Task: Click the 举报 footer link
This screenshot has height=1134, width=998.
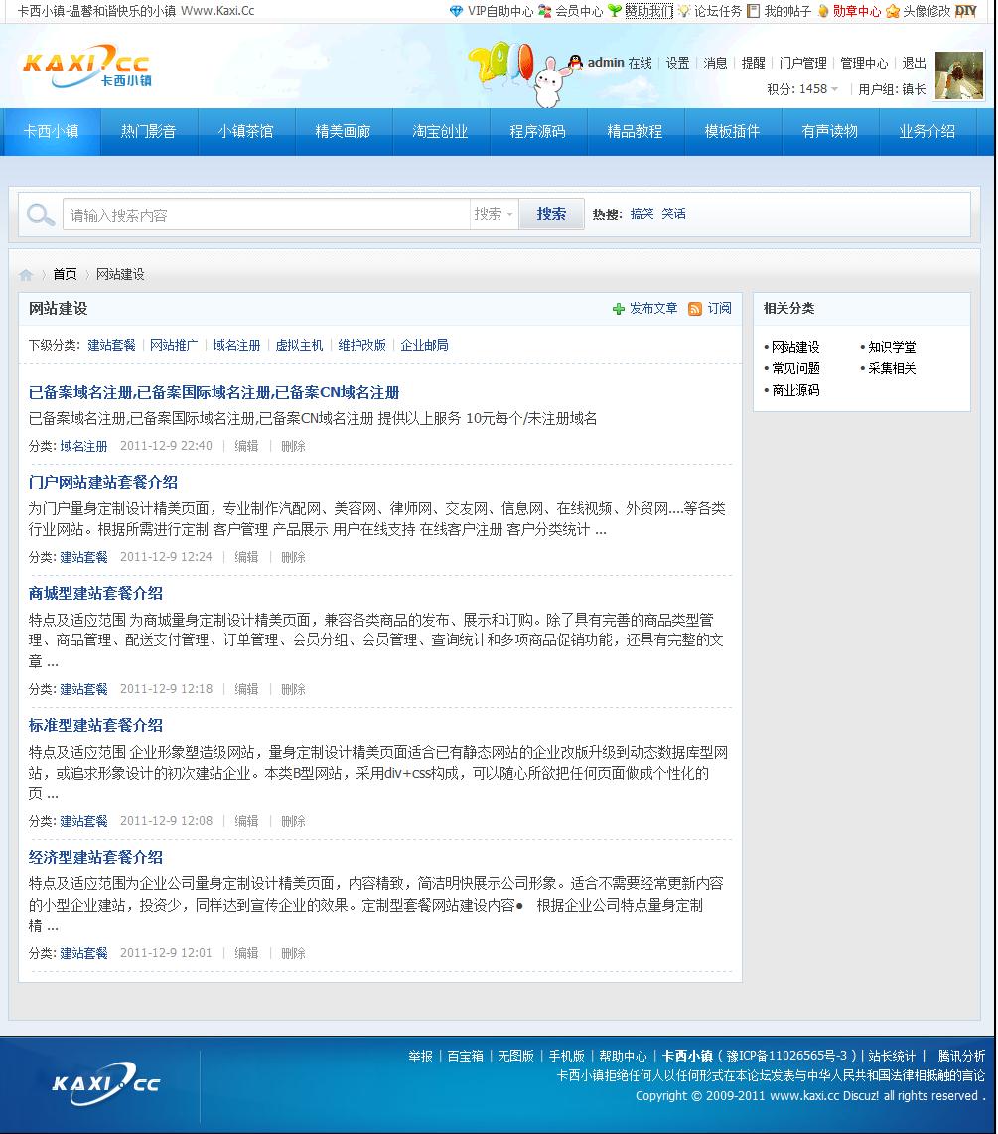Action: 420,1056
